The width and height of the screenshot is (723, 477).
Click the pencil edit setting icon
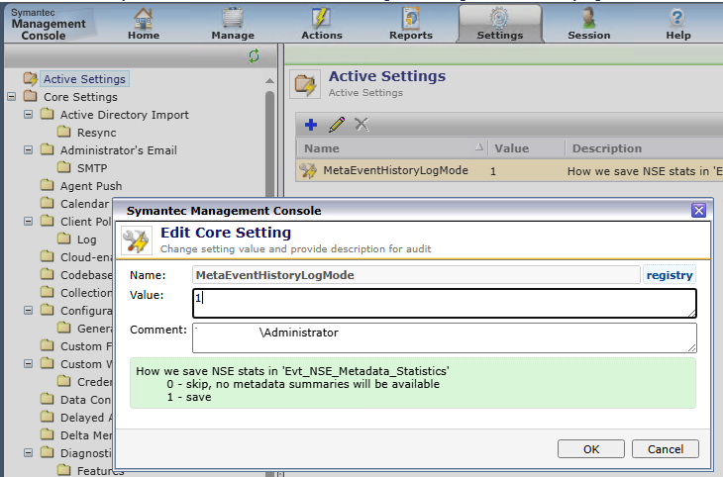click(x=337, y=125)
